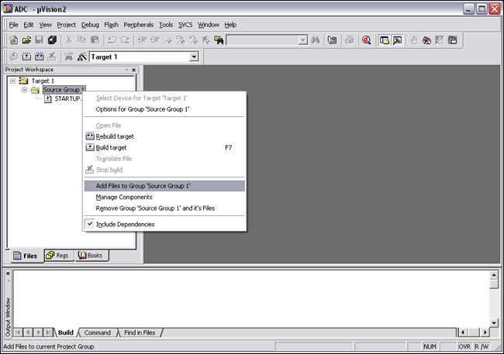This screenshot has height=354, width=504.
Task: Click the output window vertical scrollbar
Action: 493,303
